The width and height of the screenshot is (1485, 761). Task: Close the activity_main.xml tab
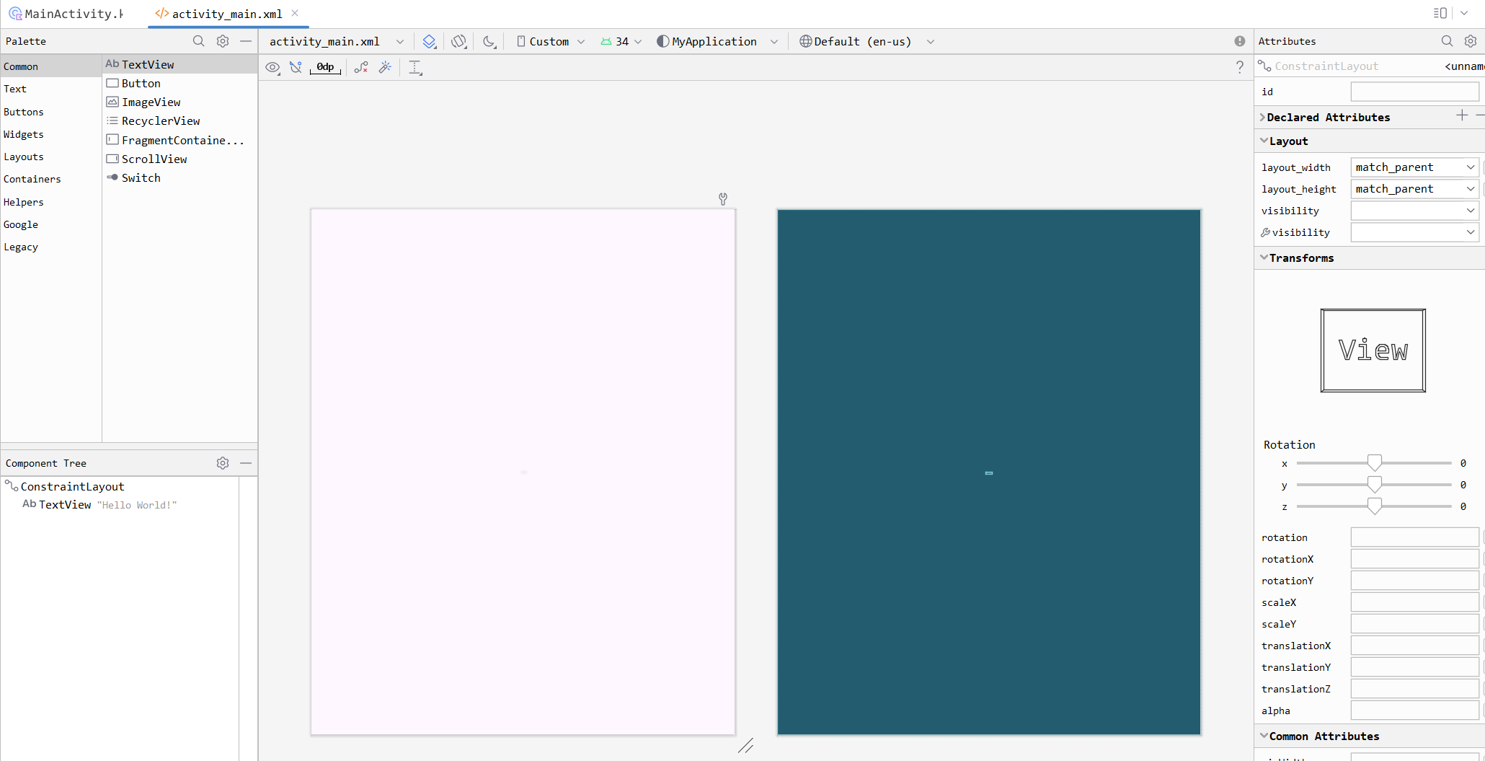(295, 13)
